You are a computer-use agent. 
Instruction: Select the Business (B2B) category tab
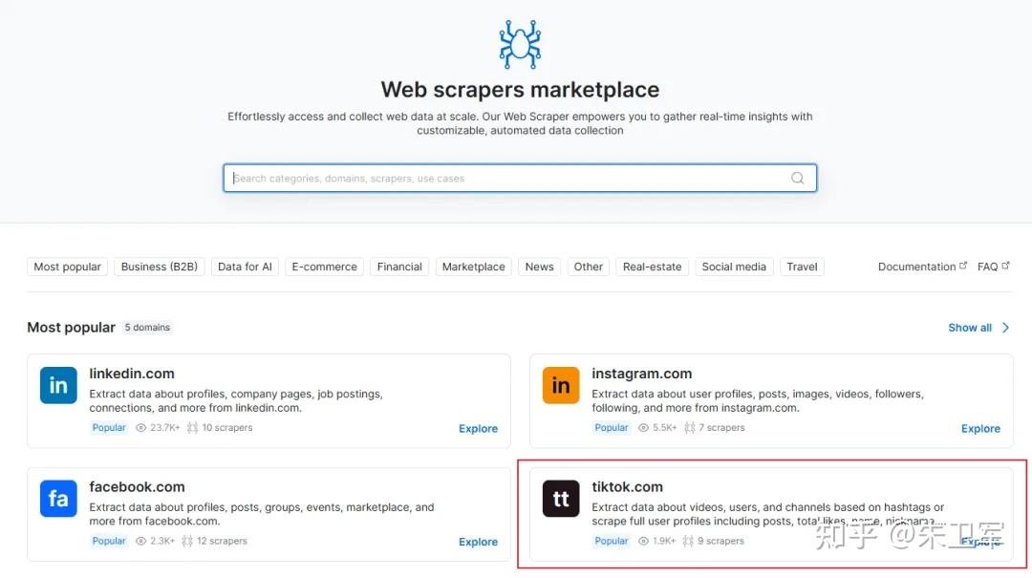tap(160, 267)
